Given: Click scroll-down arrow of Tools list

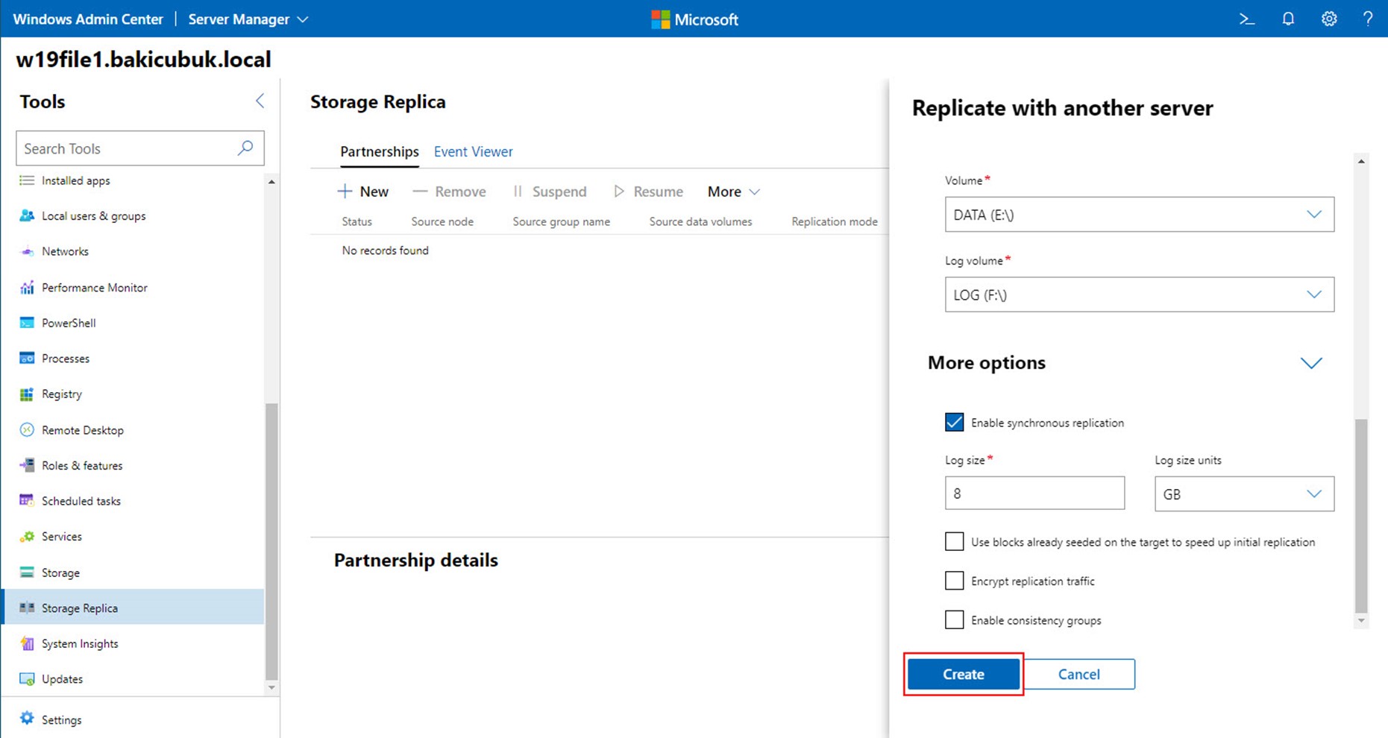Looking at the screenshot, I should [x=271, y=687].
